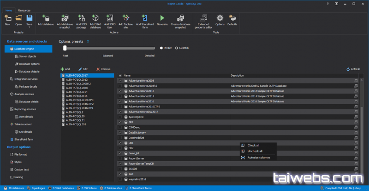The height and width of the screenshot is (191, 369).
Task: Click the Defaults tool icon
Action: 232,19
